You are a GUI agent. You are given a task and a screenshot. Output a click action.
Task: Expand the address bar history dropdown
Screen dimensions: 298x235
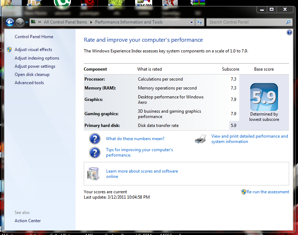191,22
